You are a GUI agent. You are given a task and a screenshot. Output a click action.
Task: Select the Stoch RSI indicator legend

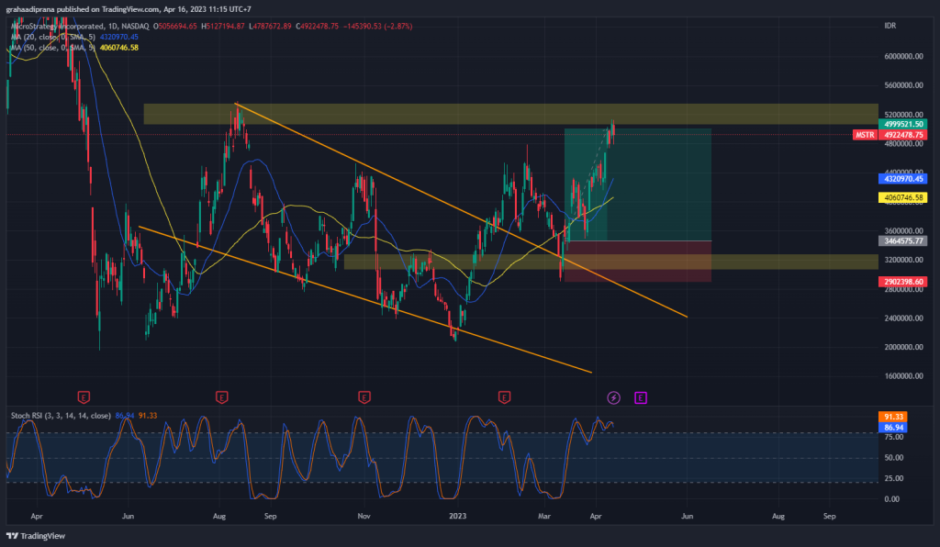(x=61, y=416)
